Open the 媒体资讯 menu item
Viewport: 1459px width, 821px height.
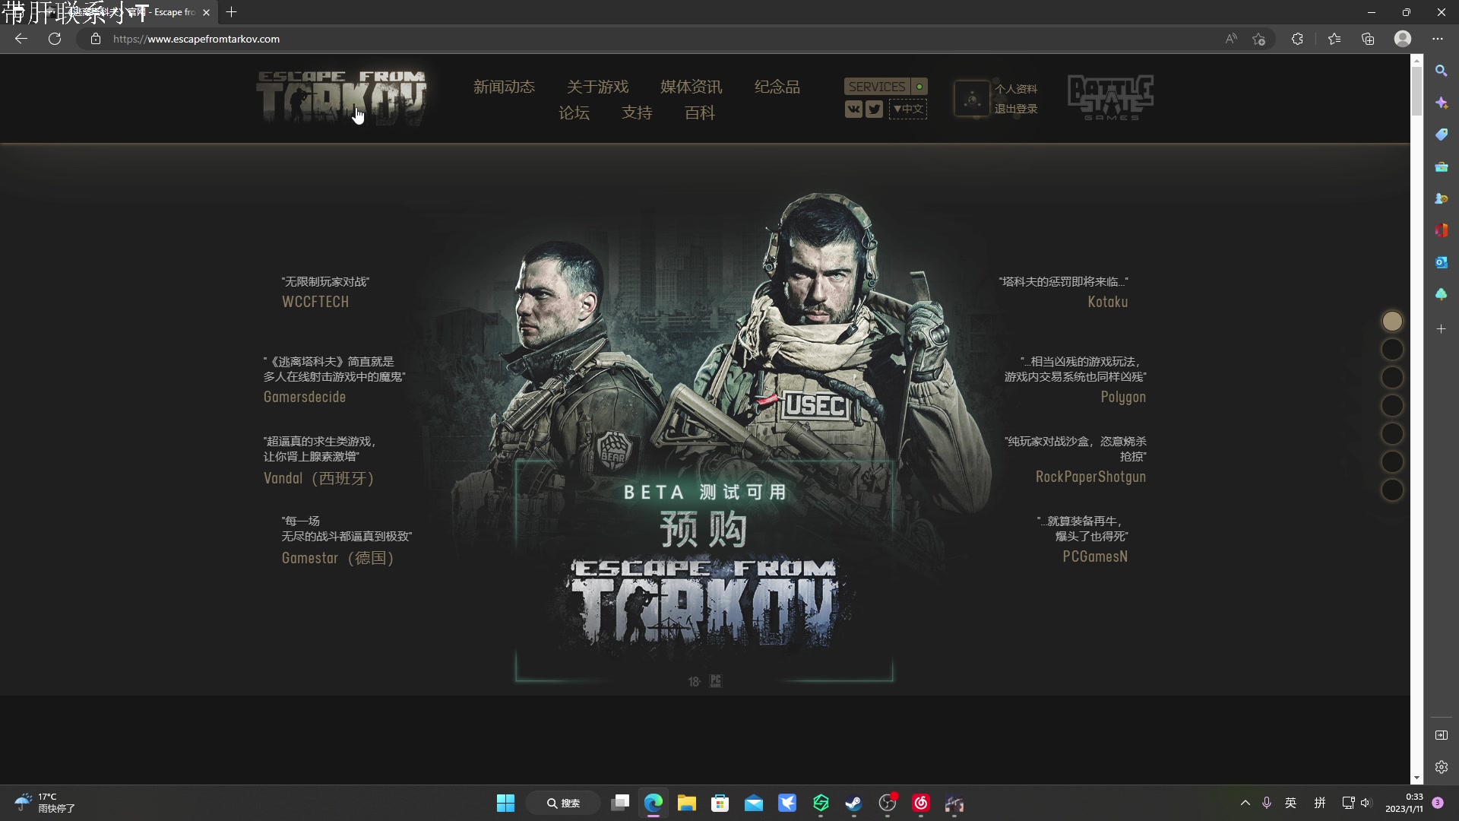691,87
